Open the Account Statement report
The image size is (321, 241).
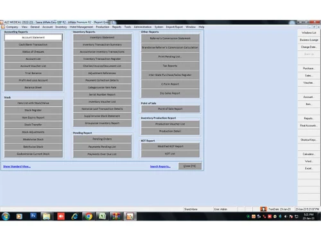[33, 37]
